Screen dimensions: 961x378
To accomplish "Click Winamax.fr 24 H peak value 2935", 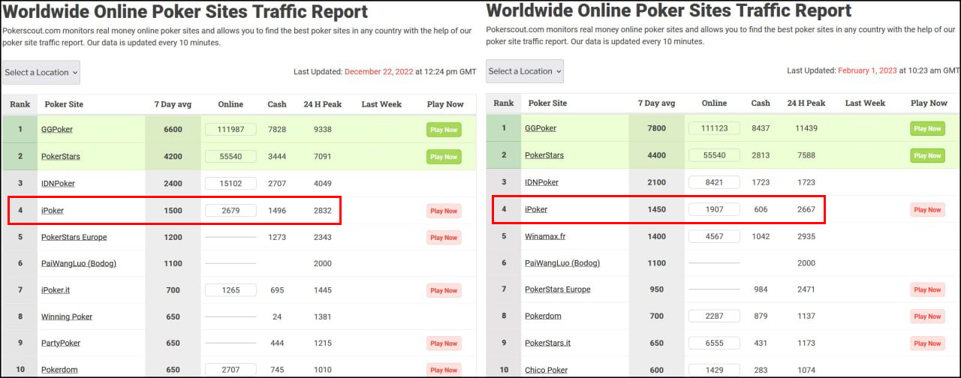I will (x=806, y=236).
